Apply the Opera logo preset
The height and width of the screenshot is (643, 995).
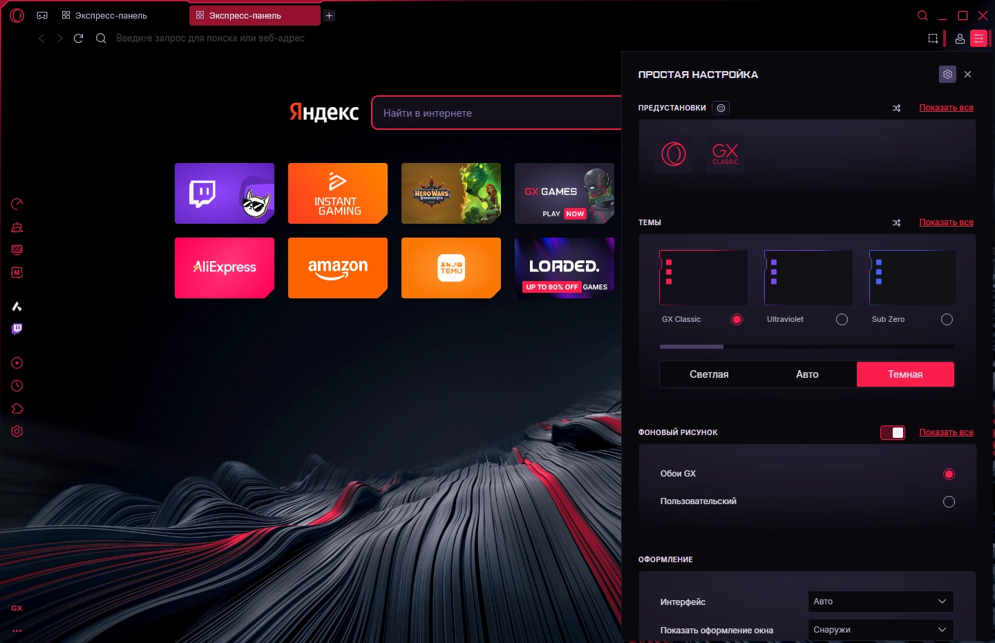click(674, 153)
